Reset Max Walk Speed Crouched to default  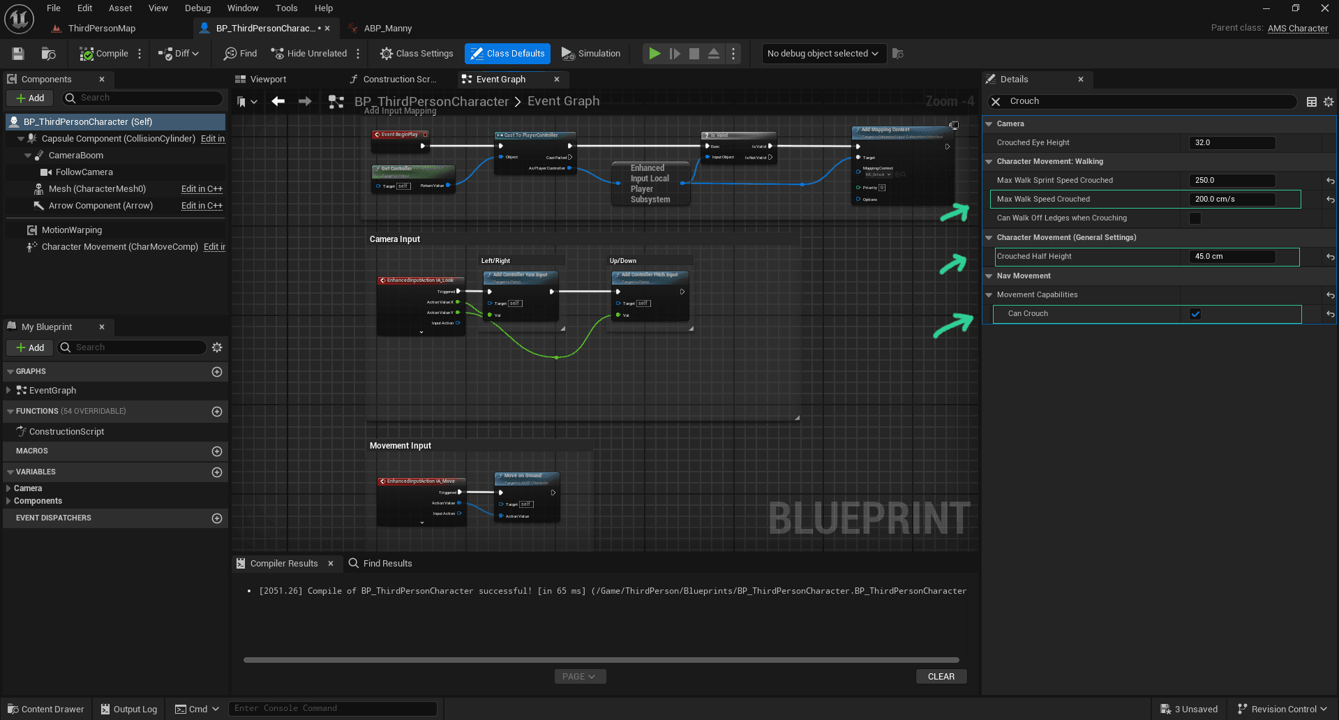click(x=1330, y=200)
